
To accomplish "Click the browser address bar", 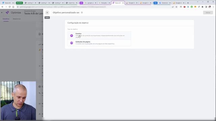I will coord(94,7).
